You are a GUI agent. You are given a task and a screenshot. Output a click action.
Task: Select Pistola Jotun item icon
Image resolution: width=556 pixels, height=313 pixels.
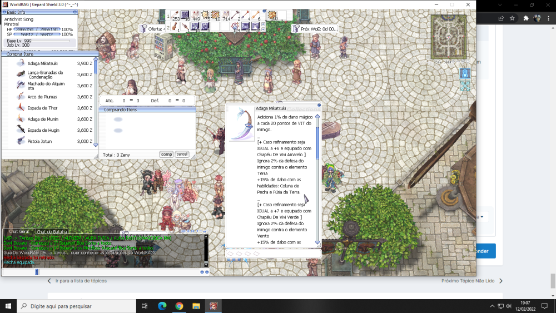click(x=21, y=141)
